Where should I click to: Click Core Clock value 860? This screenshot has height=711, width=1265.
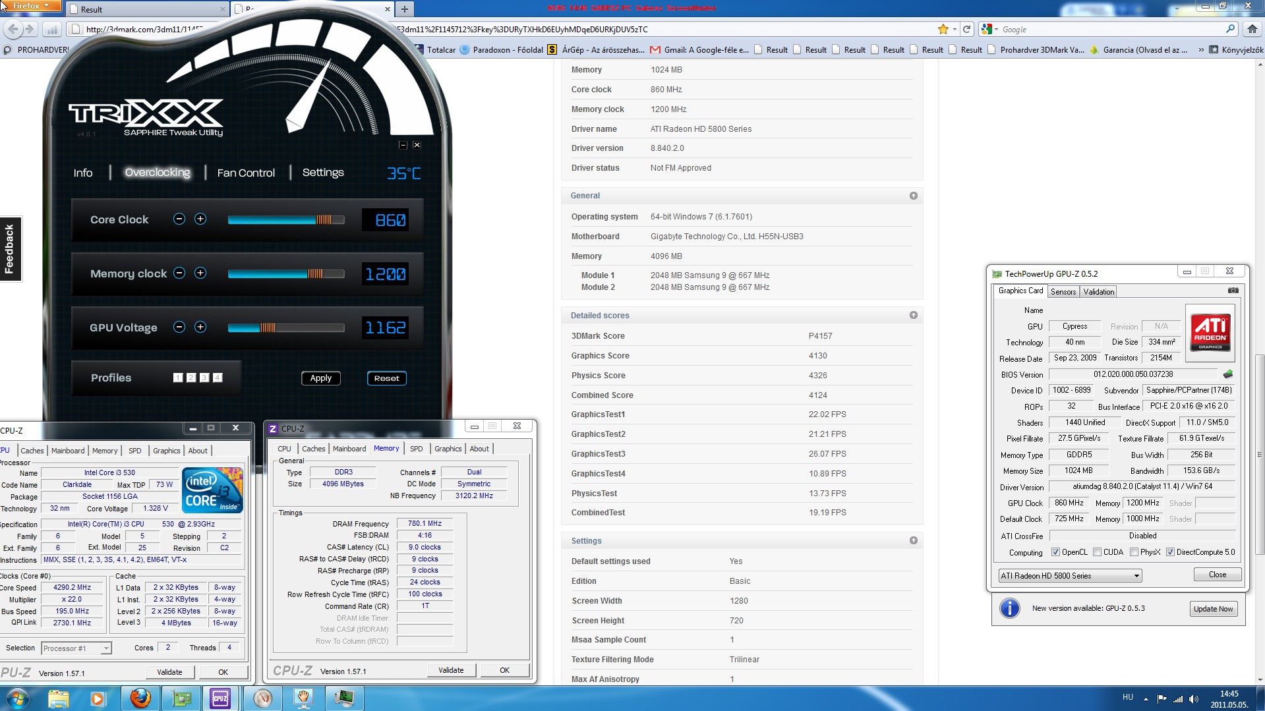coord(386,220)
